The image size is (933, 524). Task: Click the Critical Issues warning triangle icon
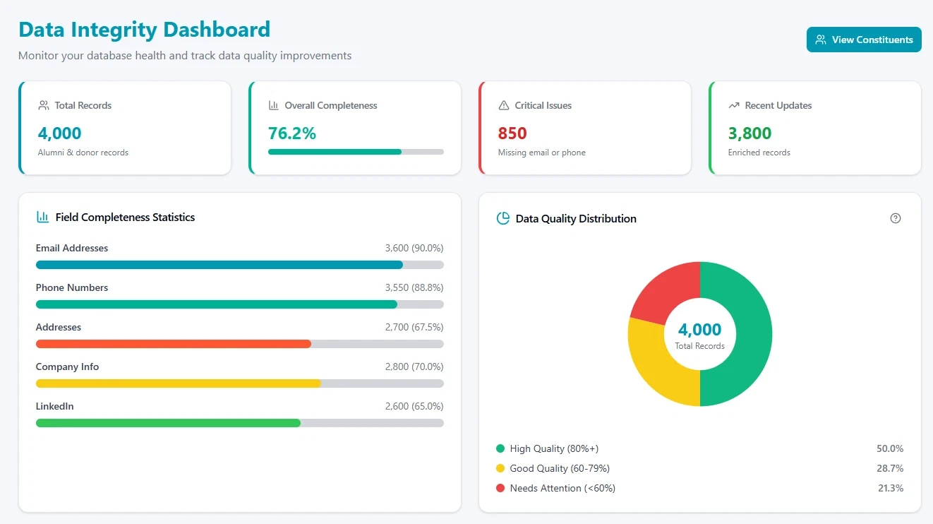point(503,105)
